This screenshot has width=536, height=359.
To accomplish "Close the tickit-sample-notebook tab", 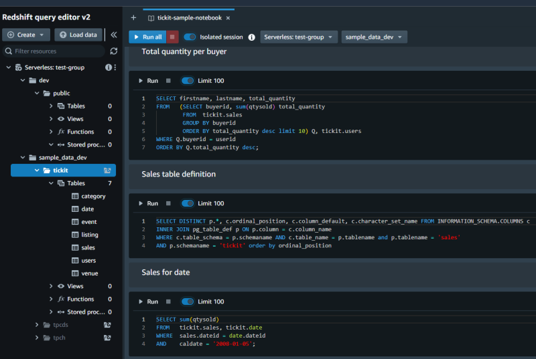I will 228,18.
